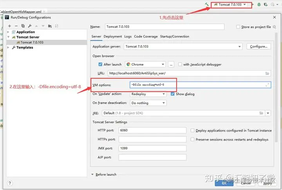Switch to the Code Coverage tab
Image resolution: width=282 pixels, height=190 pixels.
pos(146,37)
